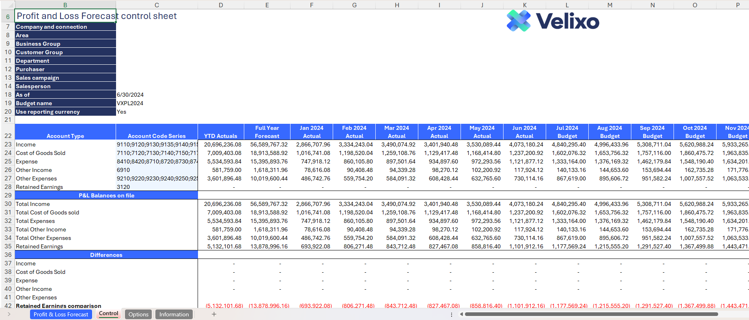Click the P&L Balances on file section header
Viewport: 749px width, 320px height.
click(x=106, y=195)
